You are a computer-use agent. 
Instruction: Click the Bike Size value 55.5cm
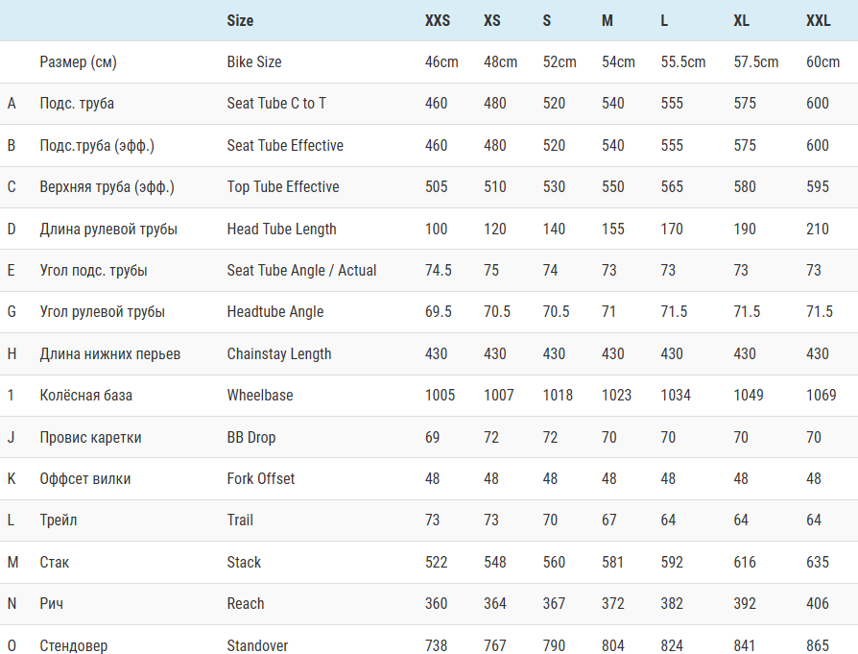683,62
